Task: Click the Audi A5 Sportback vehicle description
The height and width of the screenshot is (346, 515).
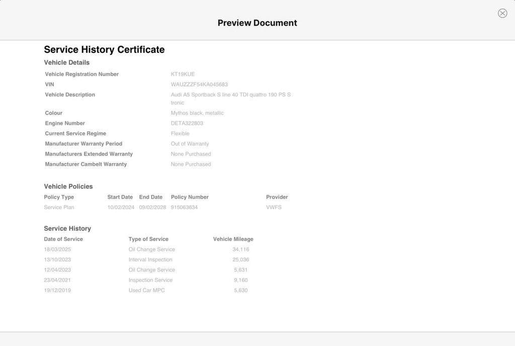Action: pos(230,95)
